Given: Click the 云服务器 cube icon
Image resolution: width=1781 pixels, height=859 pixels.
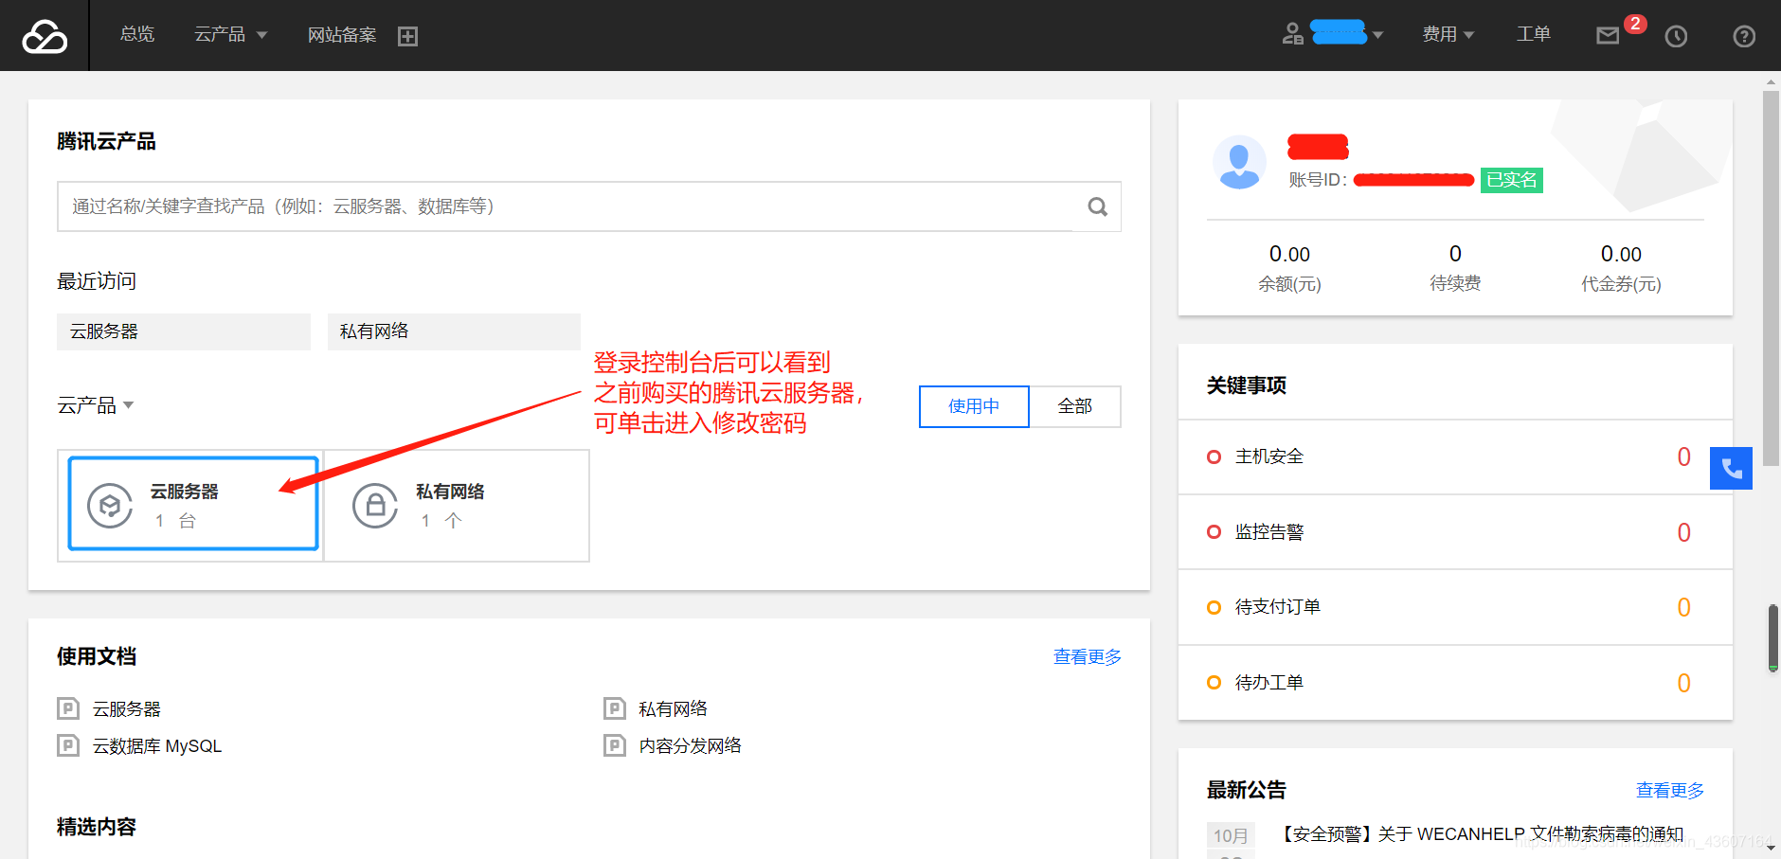Looking at the screenshot, I should 110,506.
